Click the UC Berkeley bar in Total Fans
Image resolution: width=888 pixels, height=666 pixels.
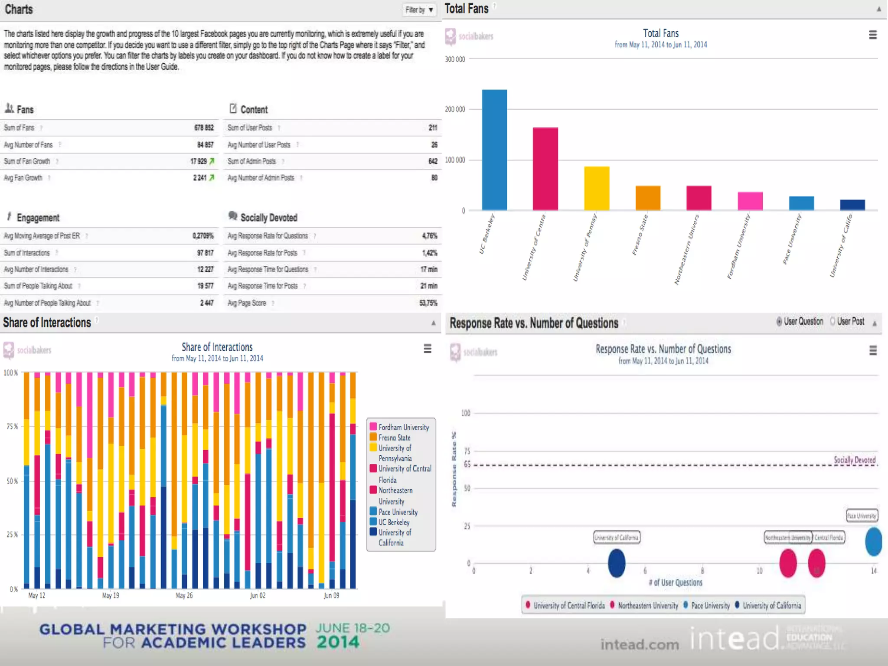(494, 150)
